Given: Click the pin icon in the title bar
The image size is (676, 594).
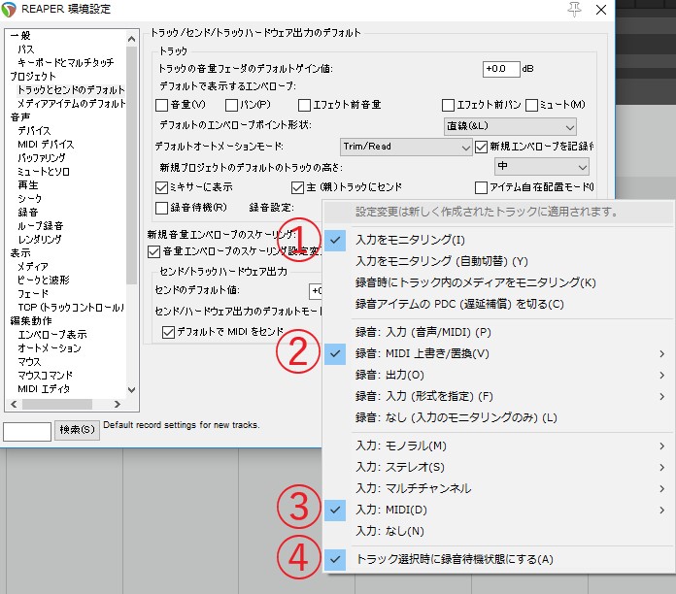Looking at the screenshot, I should point(574,10).
